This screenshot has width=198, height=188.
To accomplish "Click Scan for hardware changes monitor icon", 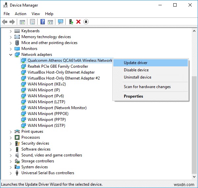I will coord(61,22).
